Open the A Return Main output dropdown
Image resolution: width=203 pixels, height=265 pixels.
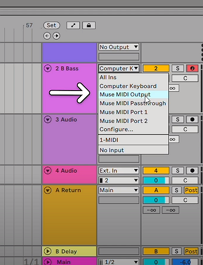click(119, 190)
